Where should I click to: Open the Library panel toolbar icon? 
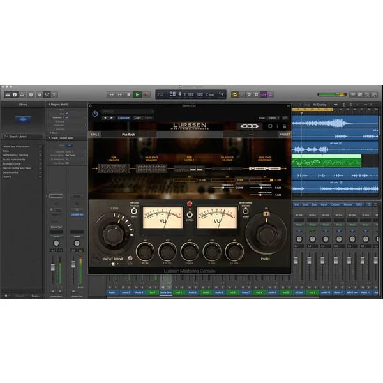(x=8, y=94)
